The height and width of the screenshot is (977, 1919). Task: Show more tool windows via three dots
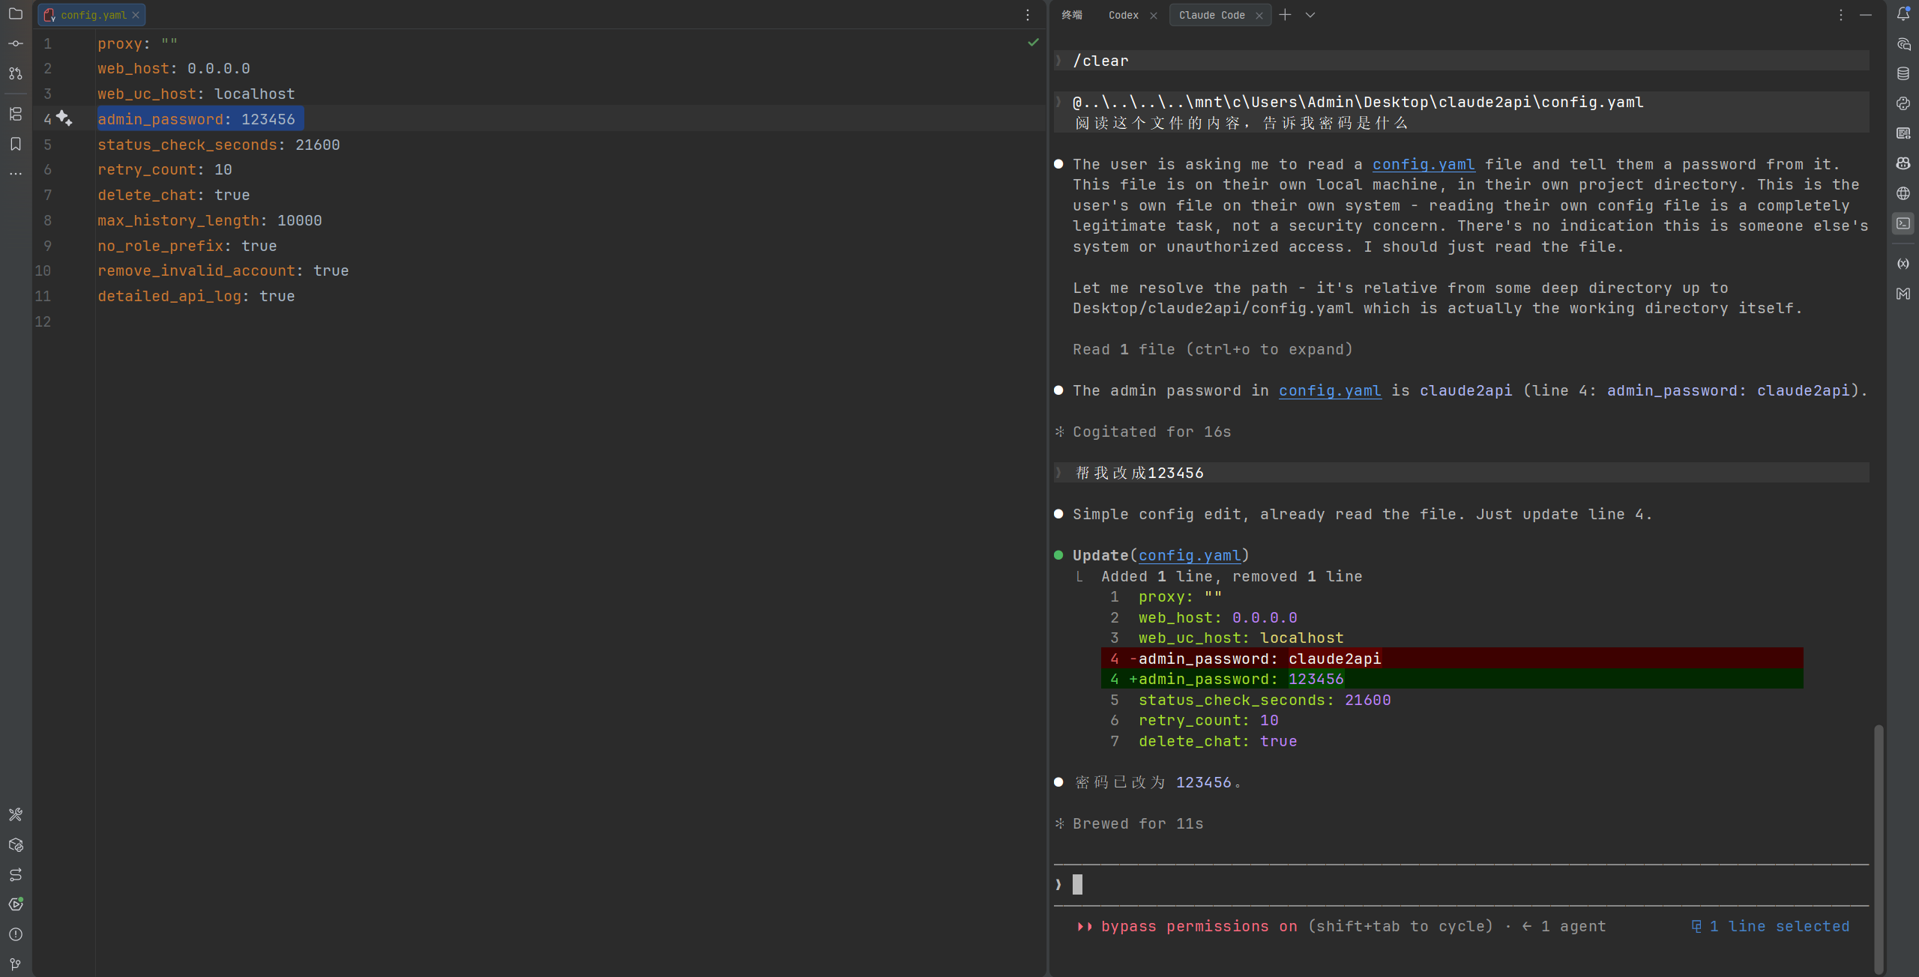(x=16, y=174)
